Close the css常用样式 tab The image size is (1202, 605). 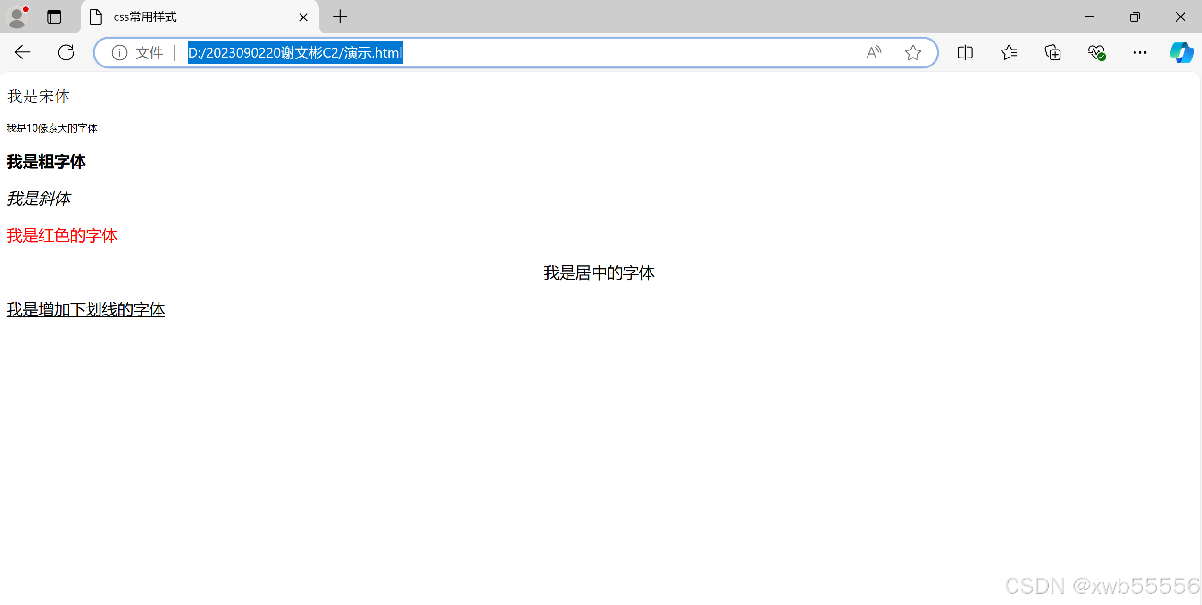[303, 17]
